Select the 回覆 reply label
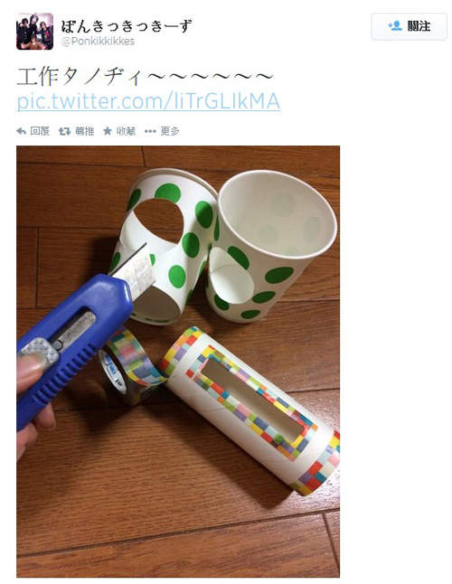The image size is (452, 584). (x=40, y=131)
